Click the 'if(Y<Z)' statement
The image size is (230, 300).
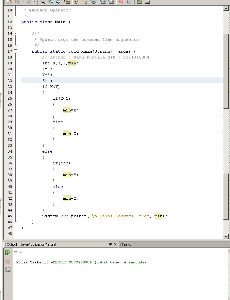61,163
